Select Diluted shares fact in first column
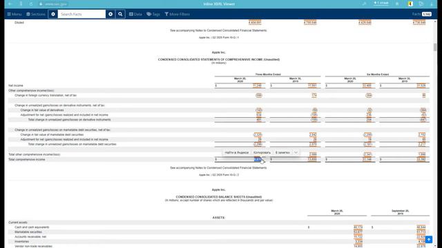 coord(255,23)
